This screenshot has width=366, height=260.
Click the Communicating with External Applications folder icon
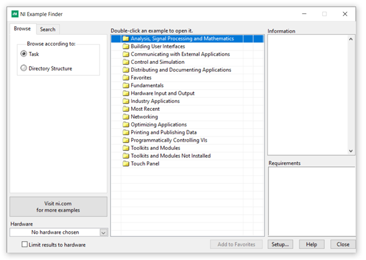click(126, 54)
